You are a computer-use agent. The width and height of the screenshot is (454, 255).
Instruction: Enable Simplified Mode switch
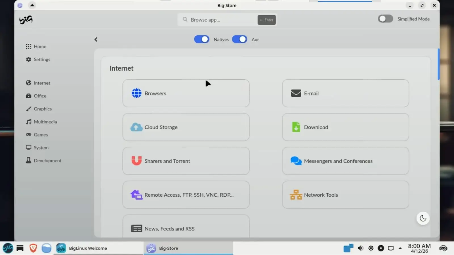(385, 19)
